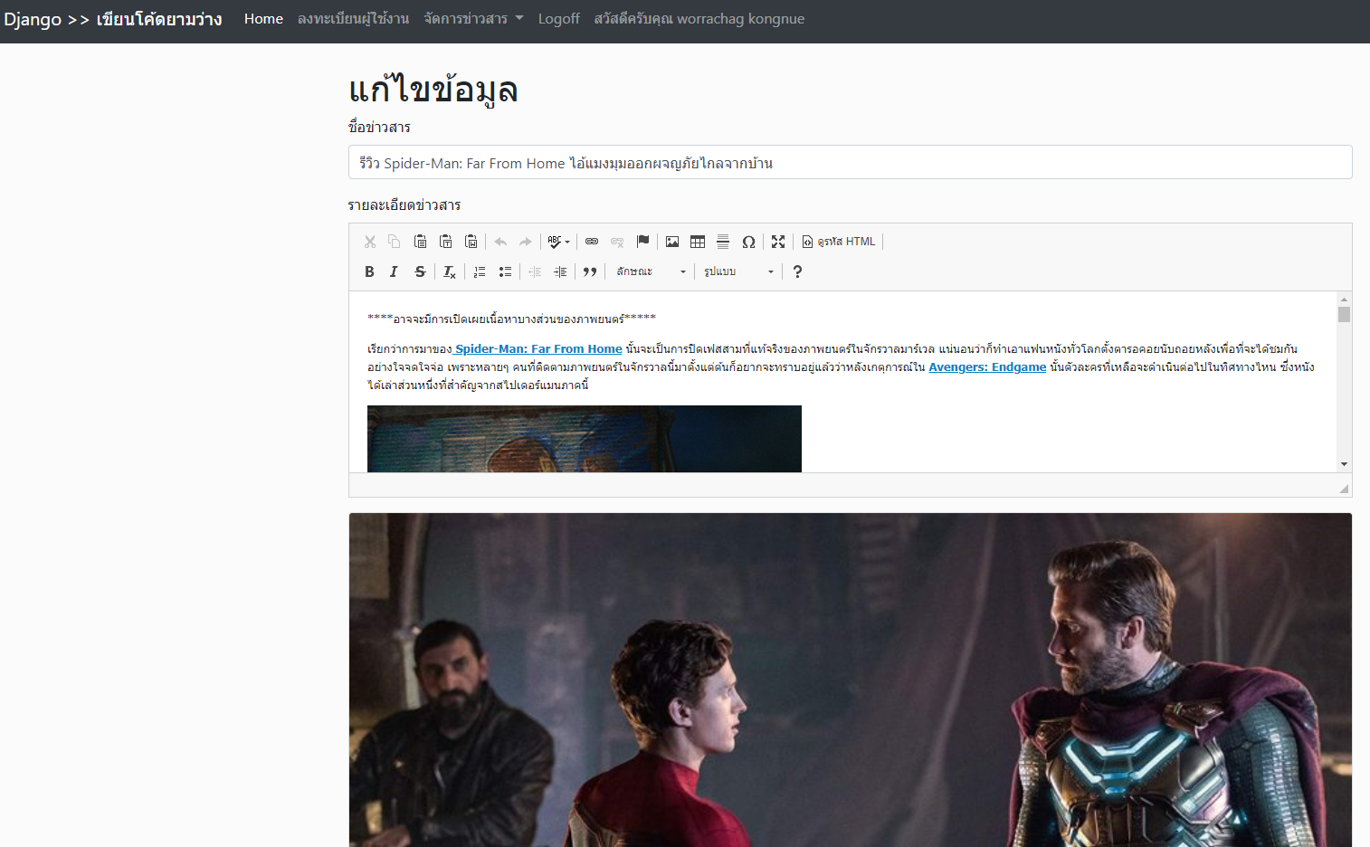1370x847 pixels.
Task: Toggle bulleted list
Action: point(505,271)
